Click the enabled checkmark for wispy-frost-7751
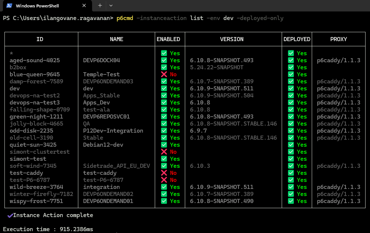The width and height of the screenshot is (370, 233). pyautogui.click(x=164, y=201)
